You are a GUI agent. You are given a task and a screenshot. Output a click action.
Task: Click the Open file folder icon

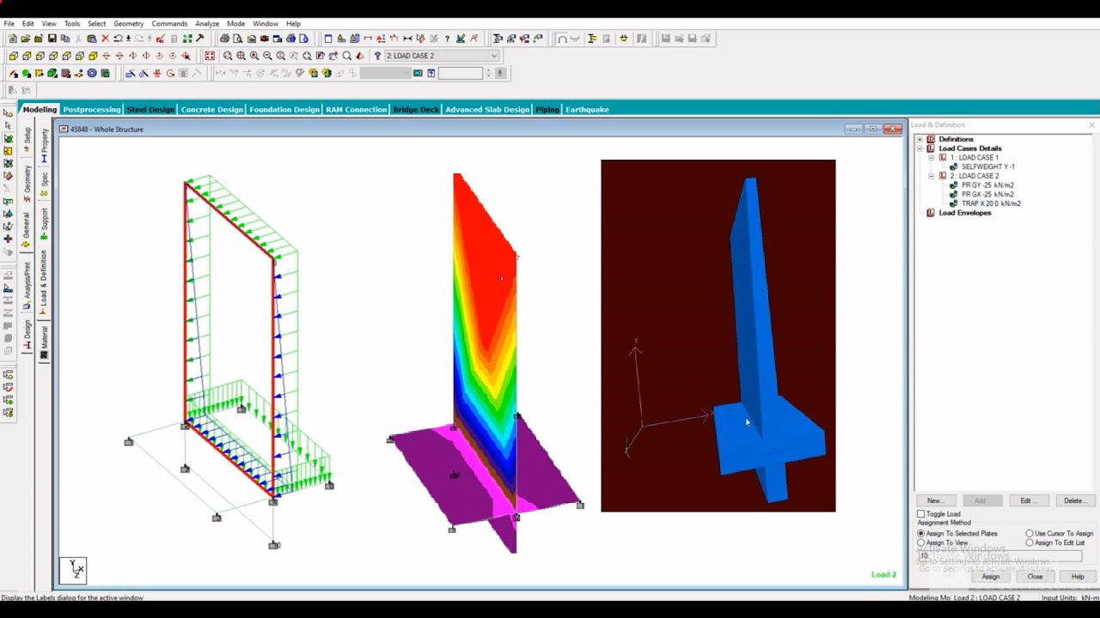coord(26,39)
